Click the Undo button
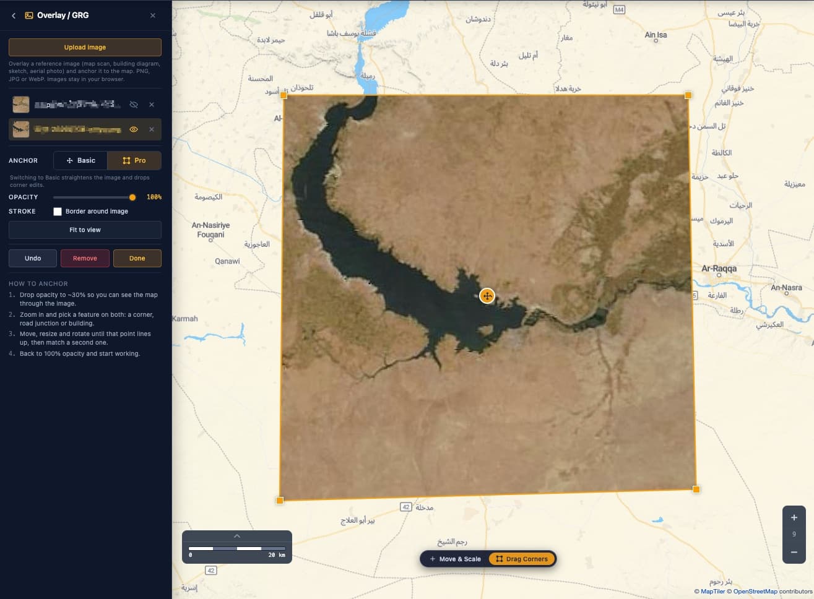Viewport: 814px width, 599px height. (x=33, y=258)
